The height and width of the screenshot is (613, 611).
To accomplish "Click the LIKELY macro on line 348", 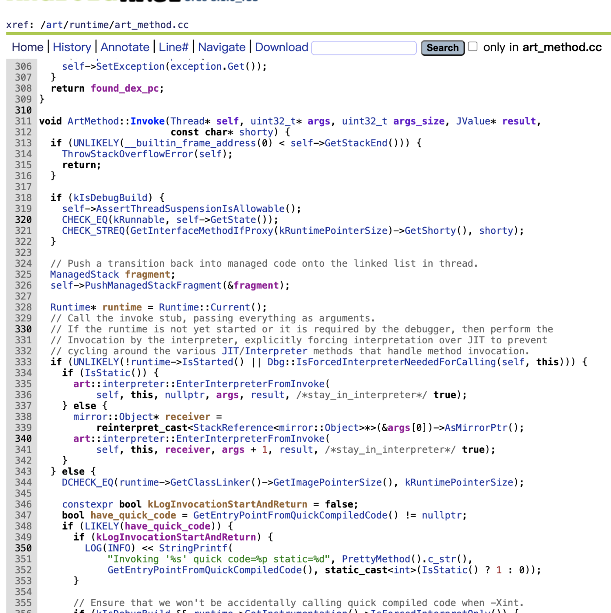I will (x=102, y=526).
